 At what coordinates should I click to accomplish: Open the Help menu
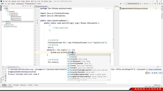50,1
